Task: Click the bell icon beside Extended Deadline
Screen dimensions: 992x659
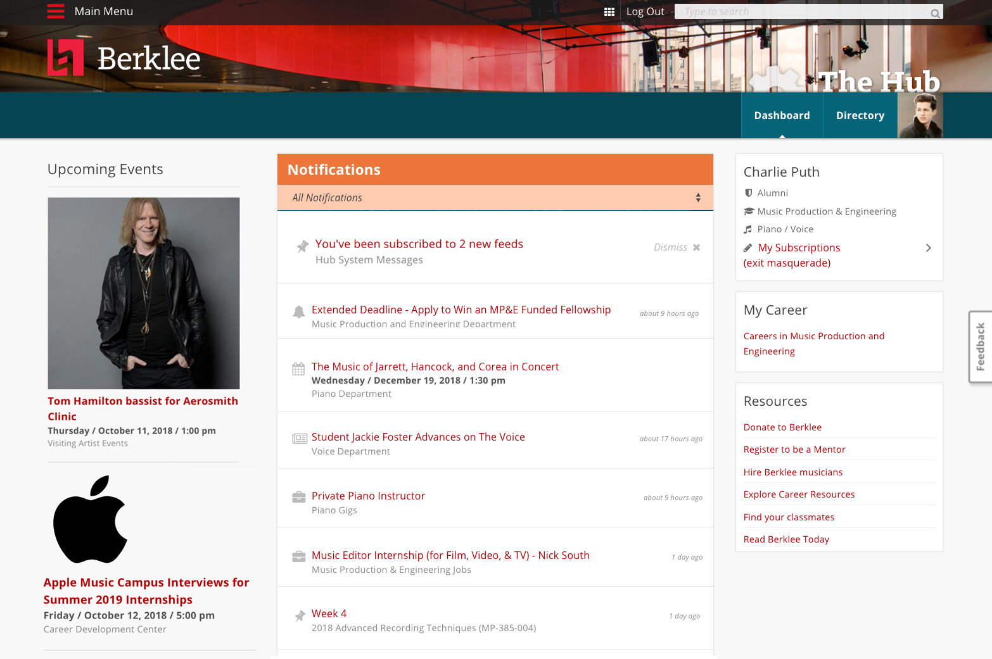Action: 298,311
